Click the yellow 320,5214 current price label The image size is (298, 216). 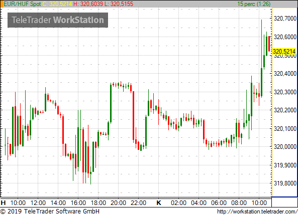coord(284,51)
